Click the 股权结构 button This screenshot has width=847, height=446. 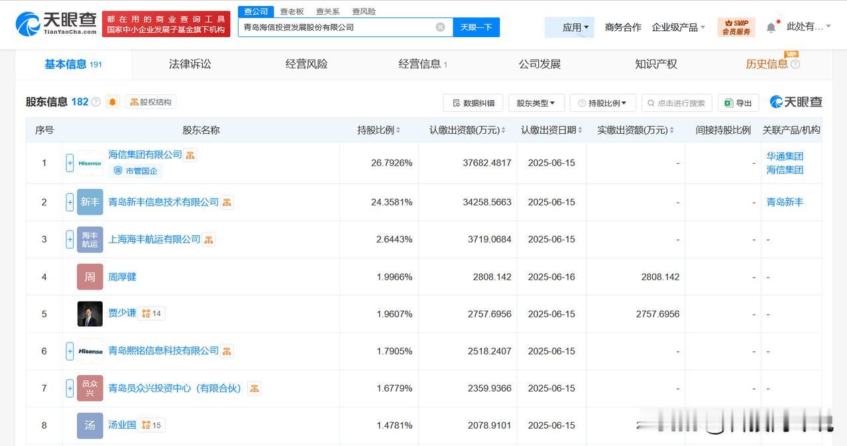tap(150, 102)
